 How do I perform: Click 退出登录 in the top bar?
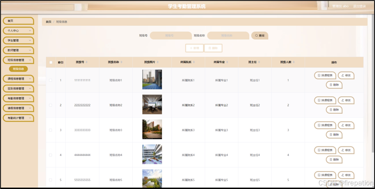tap(360, 6)
